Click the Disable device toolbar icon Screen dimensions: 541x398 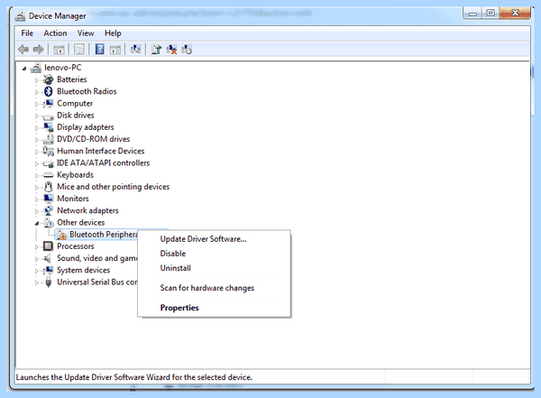(x=187, y=50)
